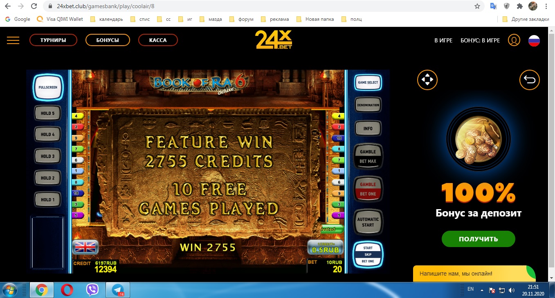This screenshot has width=555, height=298.
Task: Open the Напишите нам online chat widget
Action: point(474,274)
